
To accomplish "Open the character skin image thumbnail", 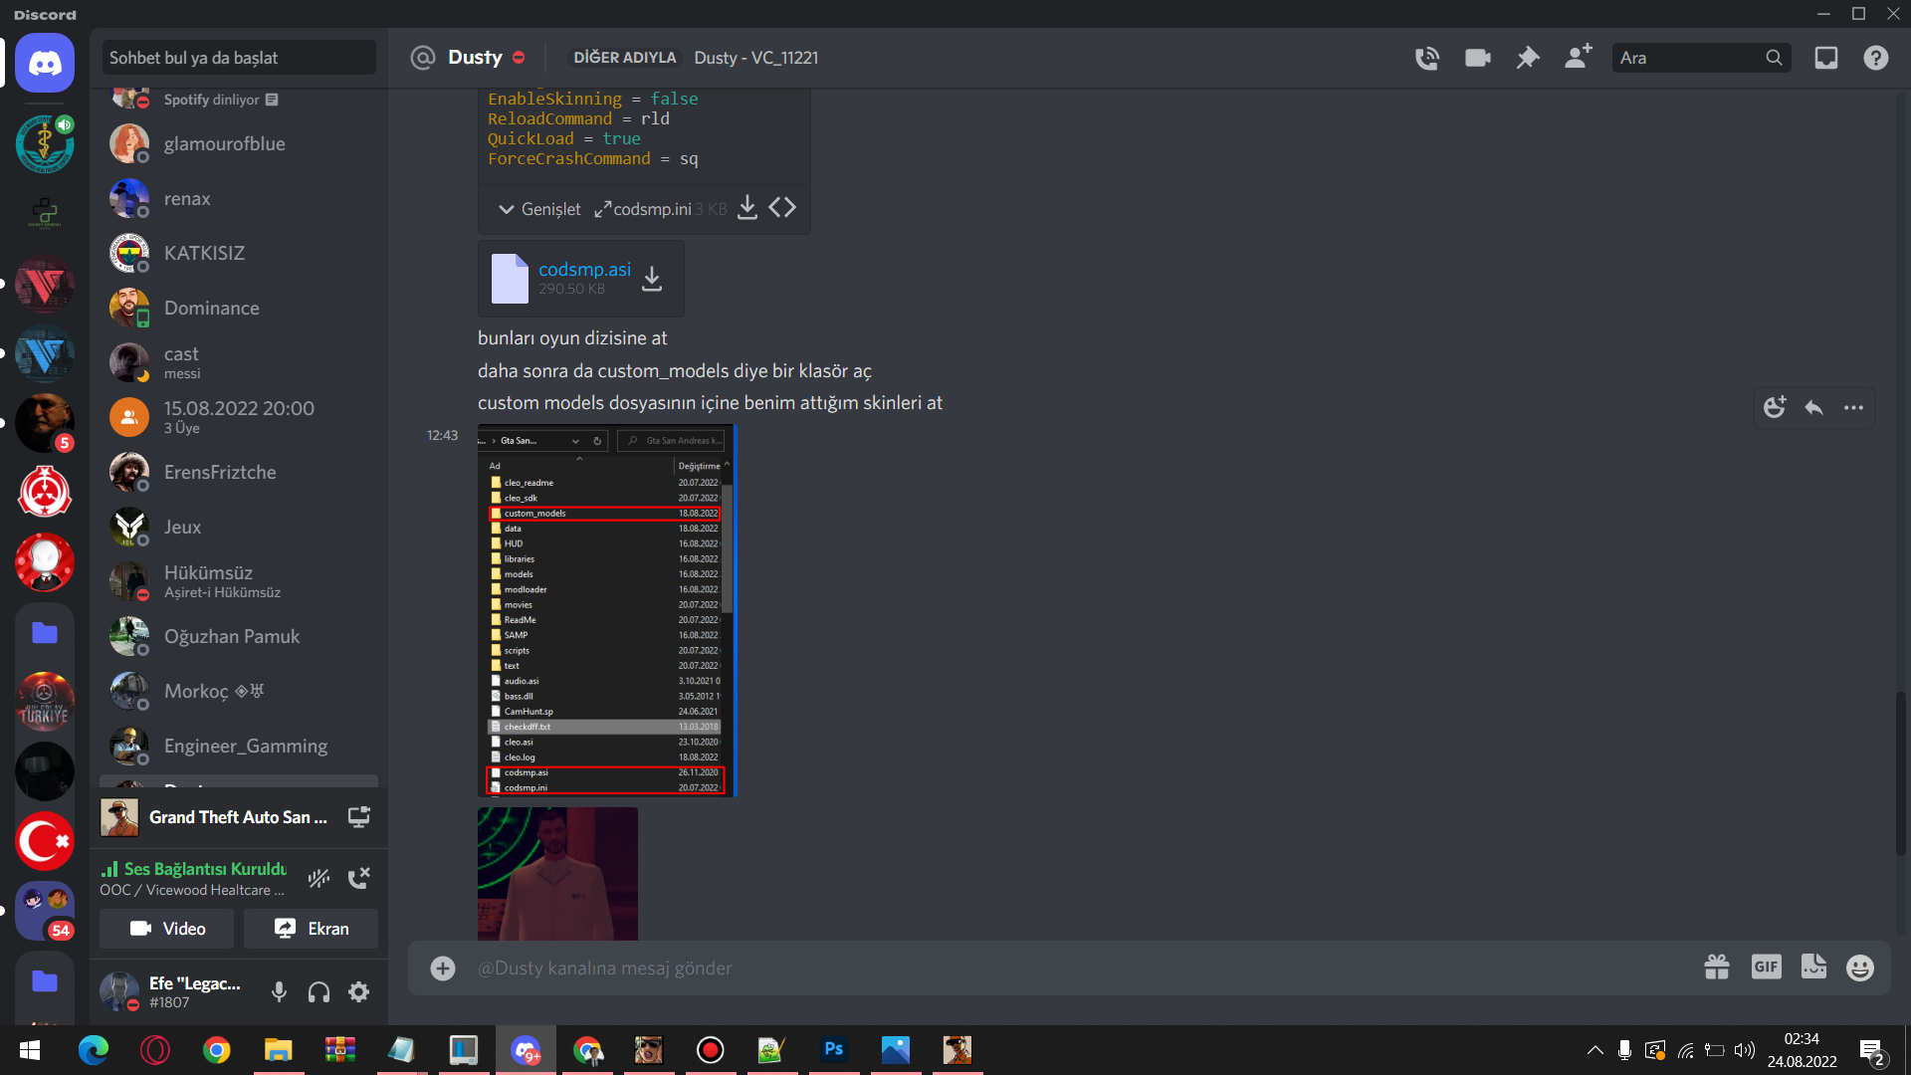I will tap(557, 874).
